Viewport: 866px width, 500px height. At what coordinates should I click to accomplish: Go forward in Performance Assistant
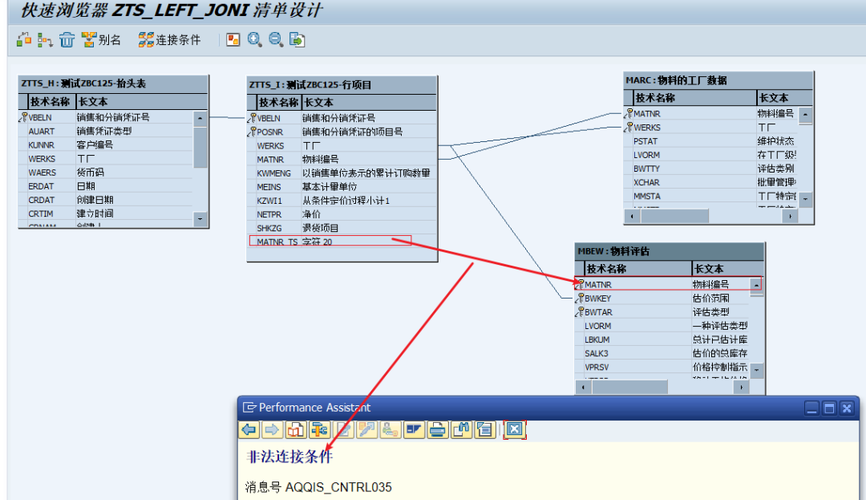(273, 429)
